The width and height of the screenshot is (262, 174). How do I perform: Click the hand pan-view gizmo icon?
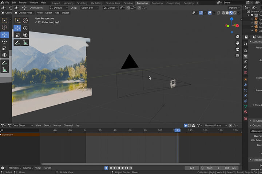[237, 43]
